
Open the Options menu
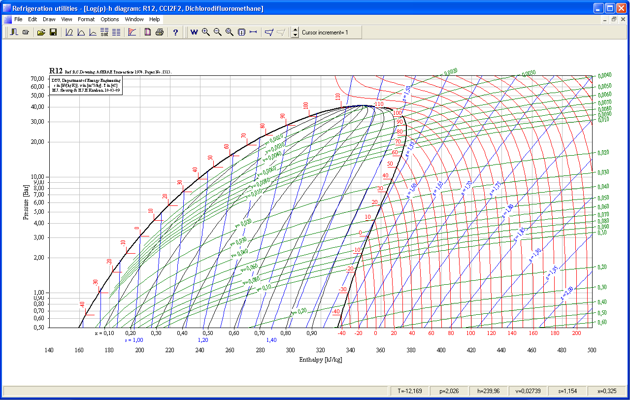pos(110,19)
